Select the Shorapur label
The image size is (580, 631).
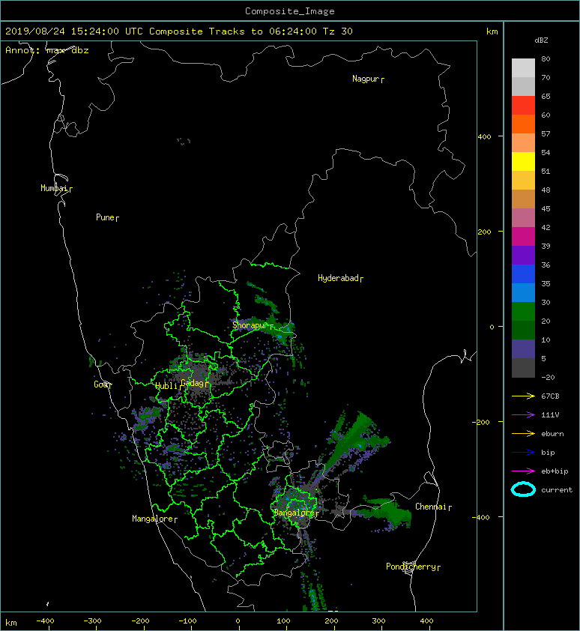click(x=250, y=325)
